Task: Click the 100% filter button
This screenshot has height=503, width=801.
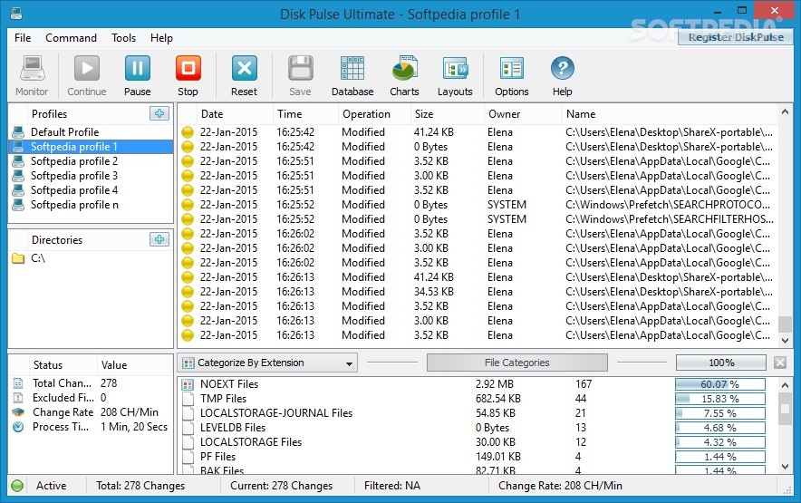Action: [x=721, y=363]
